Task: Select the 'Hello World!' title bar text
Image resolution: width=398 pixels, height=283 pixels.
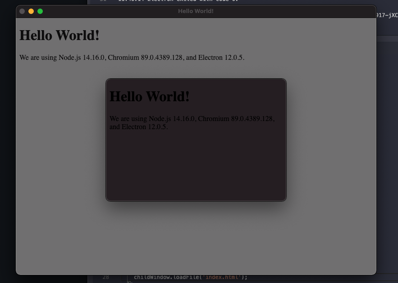Action: pos(196,11)
